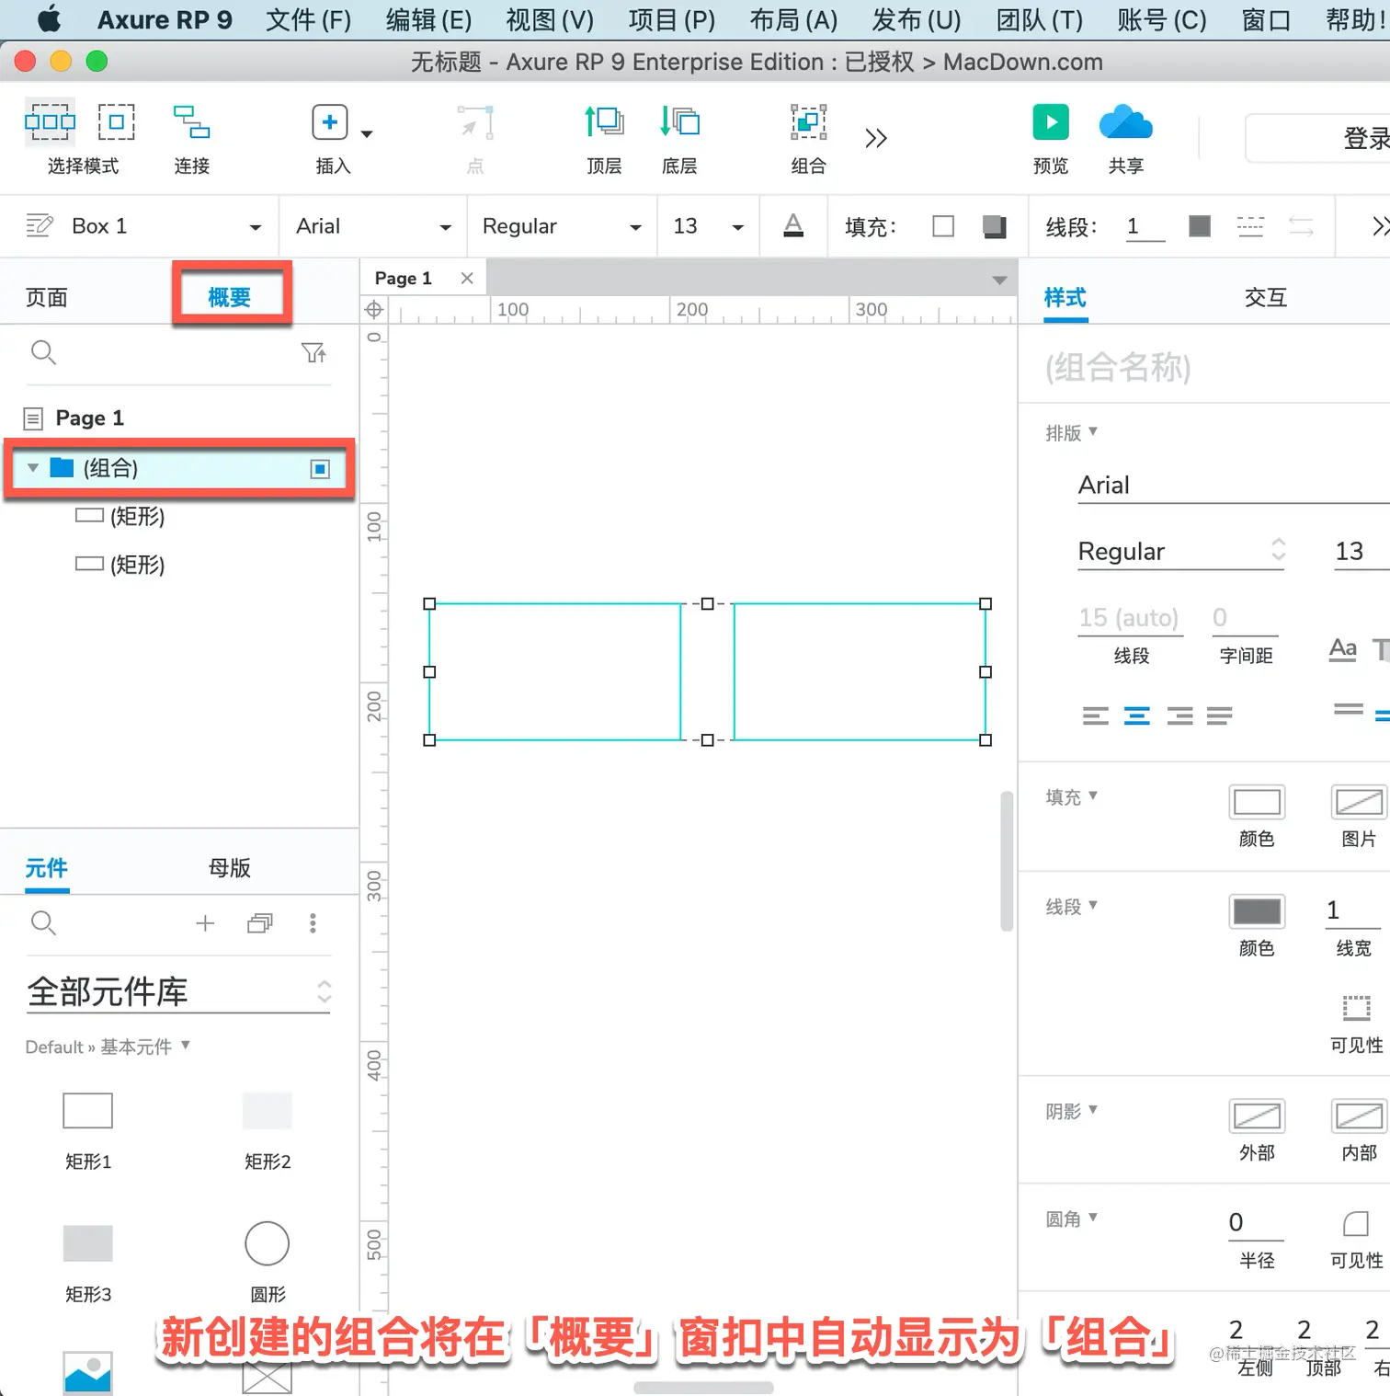Click the Group toolbar icon
This screenshot has width=1390, height=1396.
(x=808, y=121)
